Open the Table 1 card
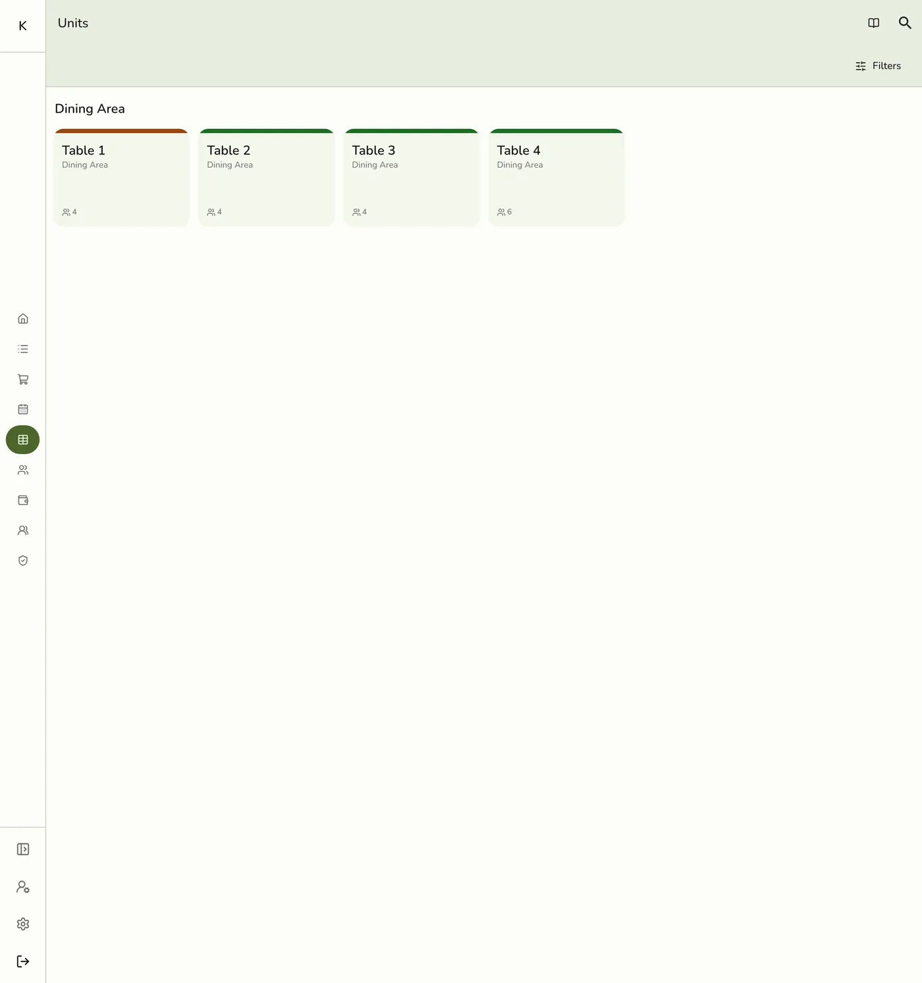The image size is (922, 983). [122, 178]
